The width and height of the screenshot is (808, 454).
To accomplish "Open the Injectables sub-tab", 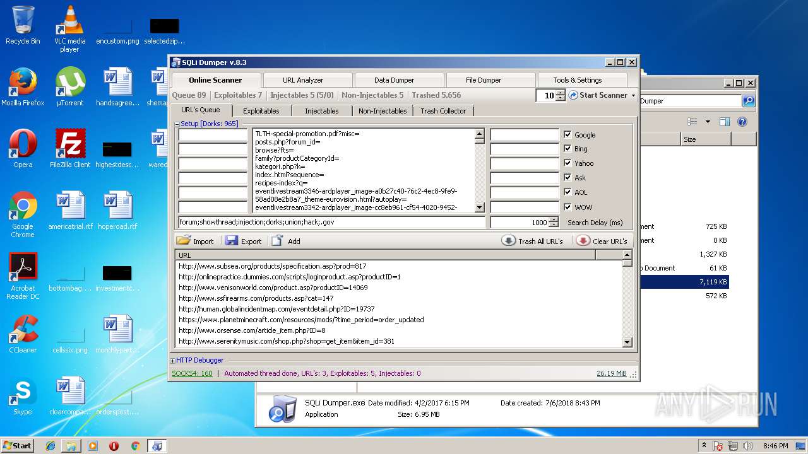I will tap(322, 111).
